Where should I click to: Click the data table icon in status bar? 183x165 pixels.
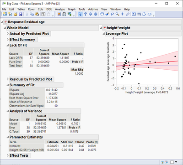[166, 162]
